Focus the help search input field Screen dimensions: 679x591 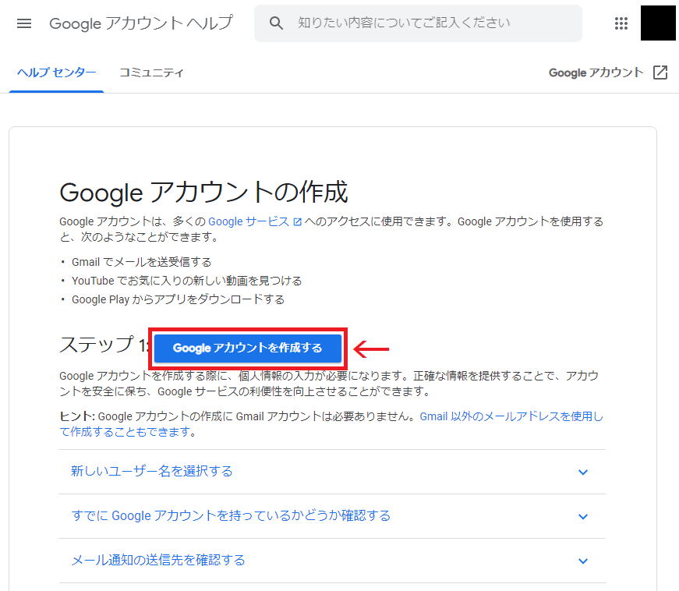(418, 23)
